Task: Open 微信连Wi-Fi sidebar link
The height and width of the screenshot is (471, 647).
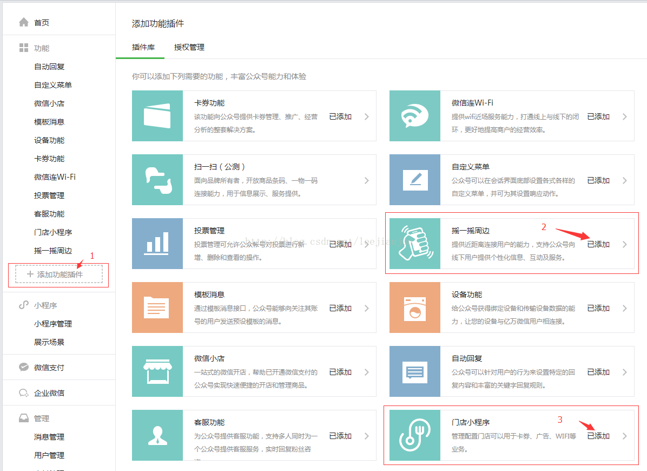Action: (55, 177)
